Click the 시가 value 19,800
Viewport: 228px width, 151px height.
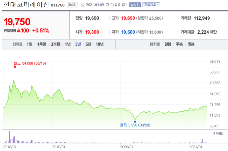[x=92, y=32]
